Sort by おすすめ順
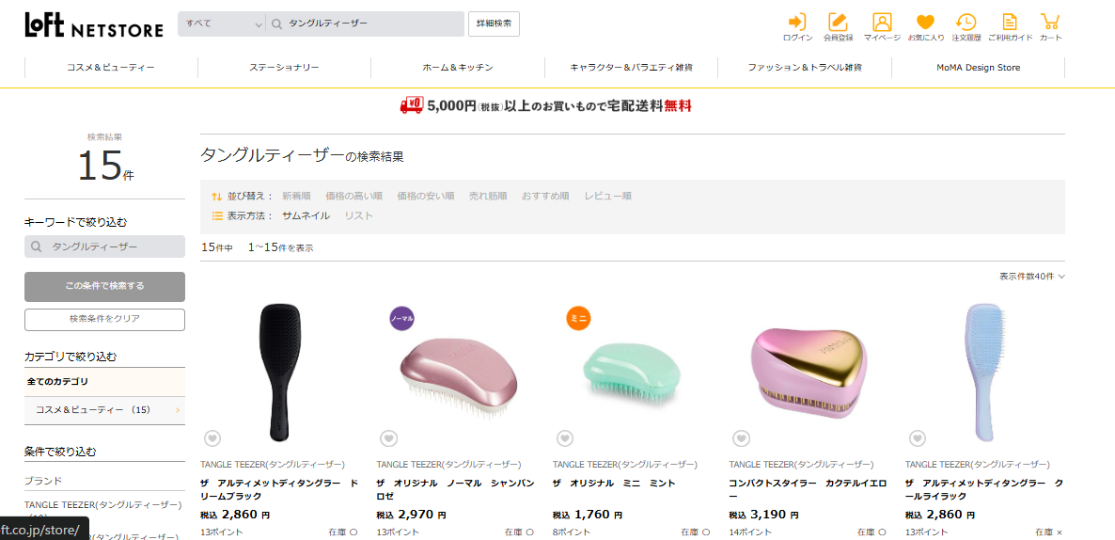Screen dimensions: 1115x540 pyautogui.click(x=545, y=197)
